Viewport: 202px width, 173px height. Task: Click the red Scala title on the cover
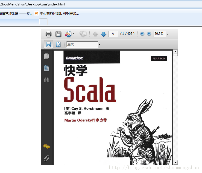coord(90,89)
